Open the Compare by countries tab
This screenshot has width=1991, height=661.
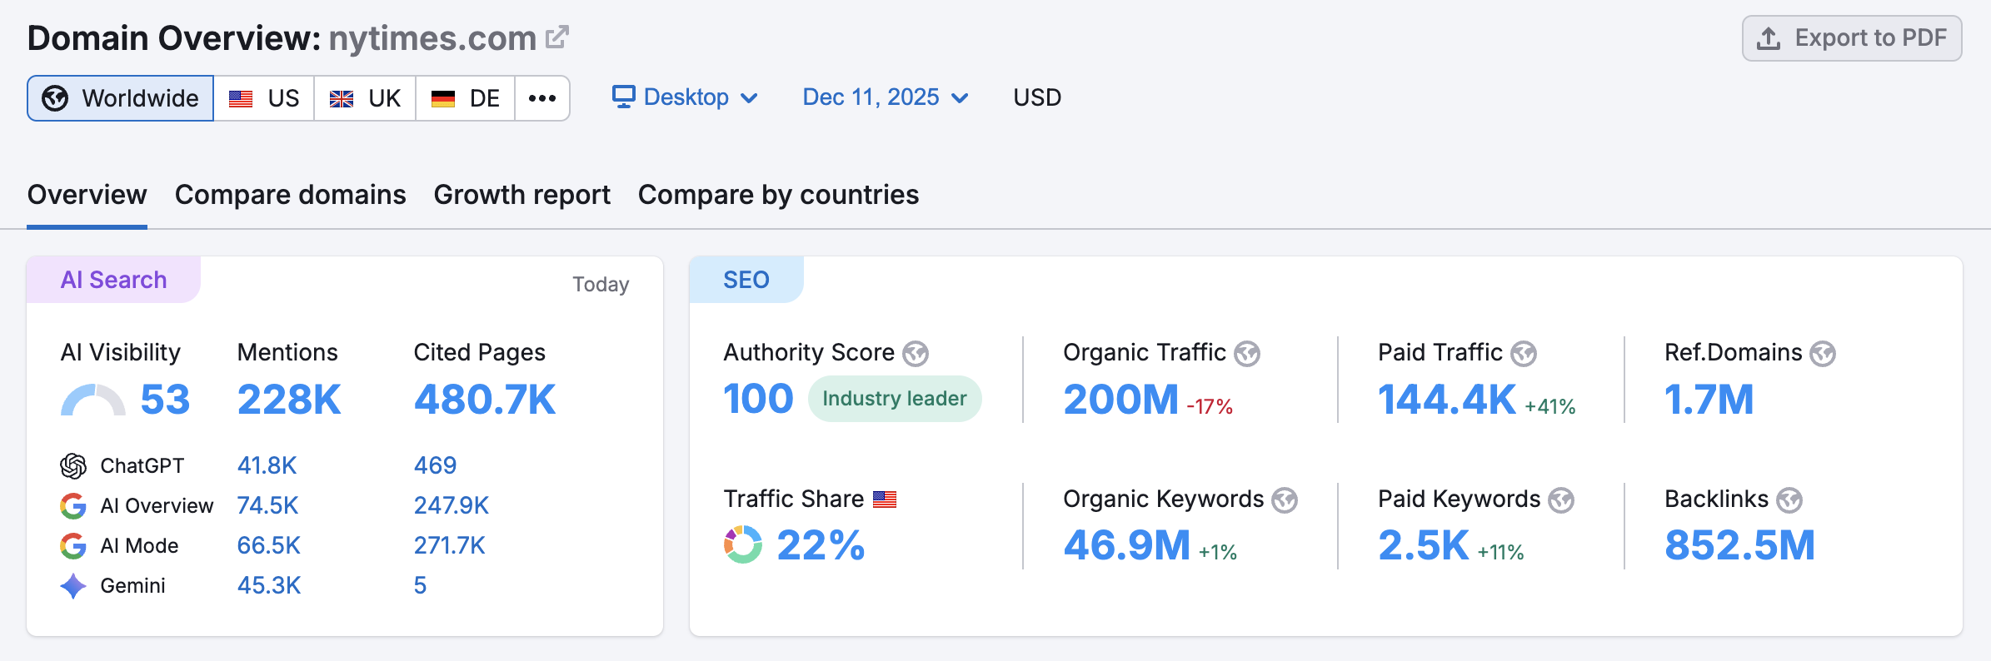coord(778,195)
